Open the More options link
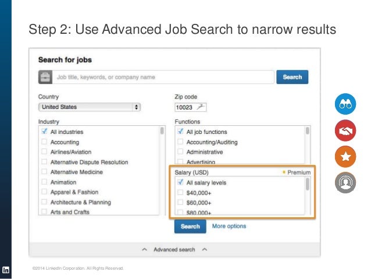The width and height of the screenshot is (371, 279). 229,226
